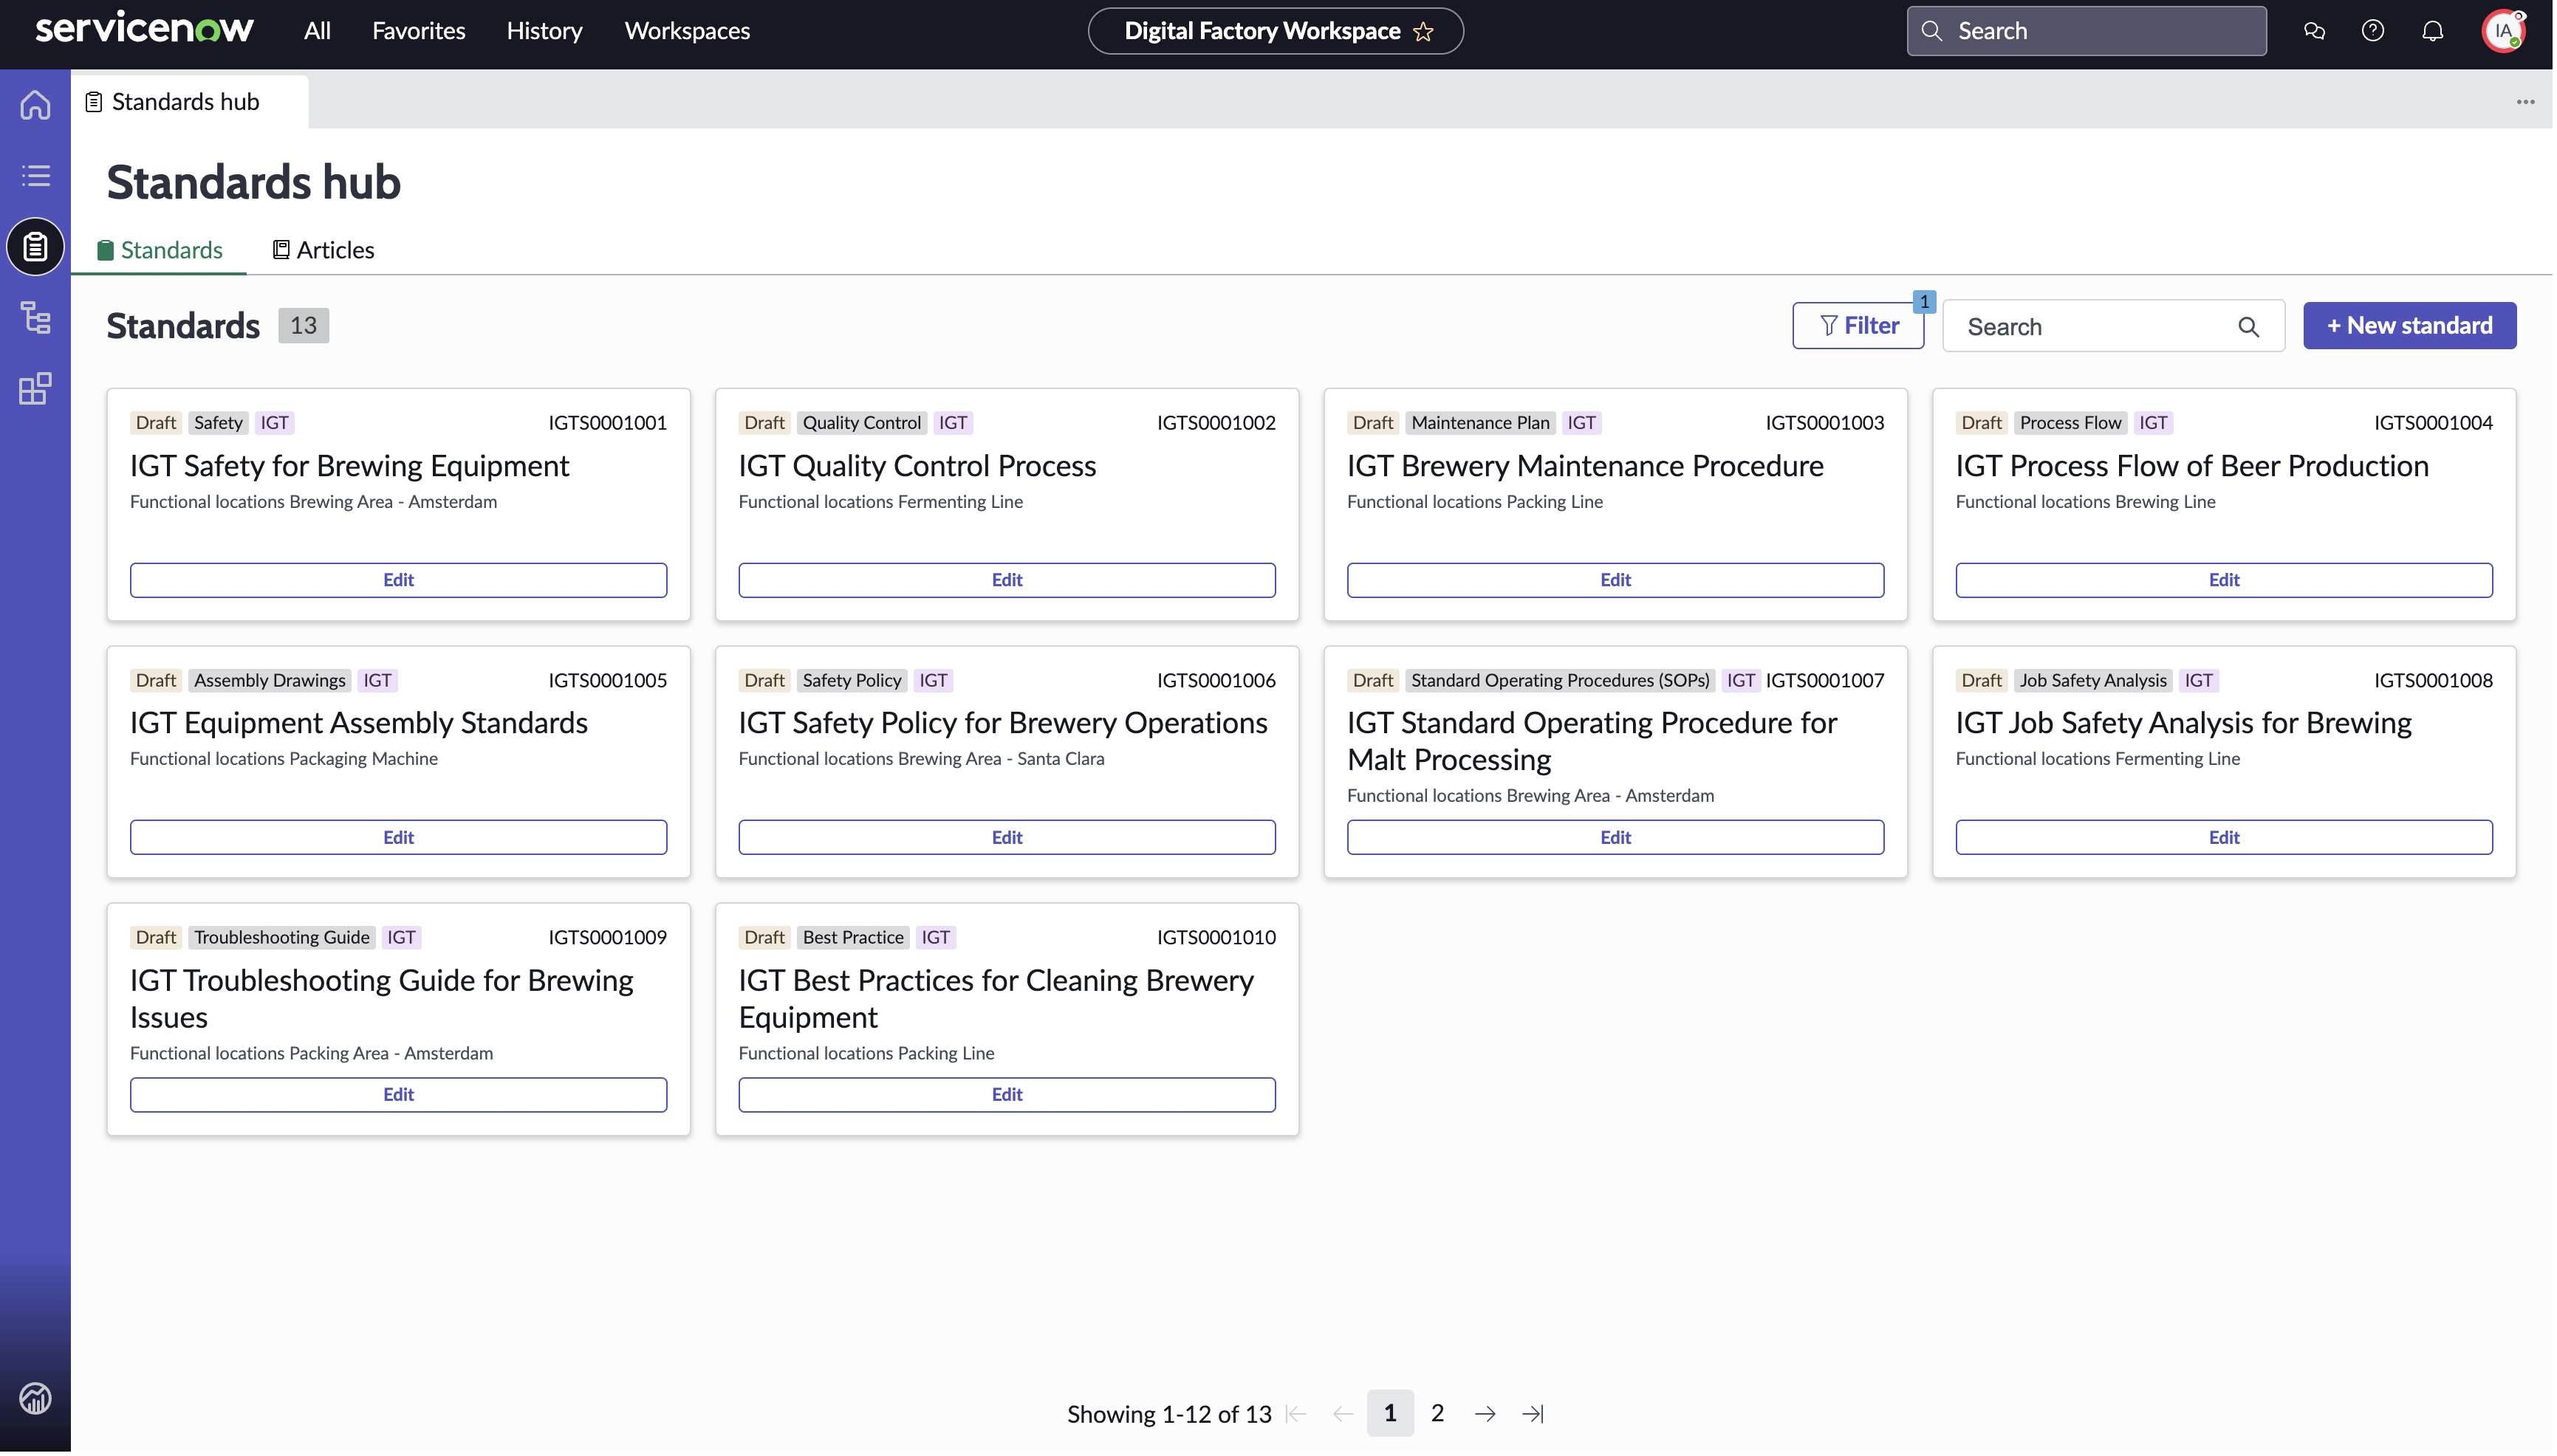Click the Standard Operating Procedures (SOPs) tag
The height and width of the screenshot is (1456, 2557).
pyautogui.click(x=1560, y=681)
